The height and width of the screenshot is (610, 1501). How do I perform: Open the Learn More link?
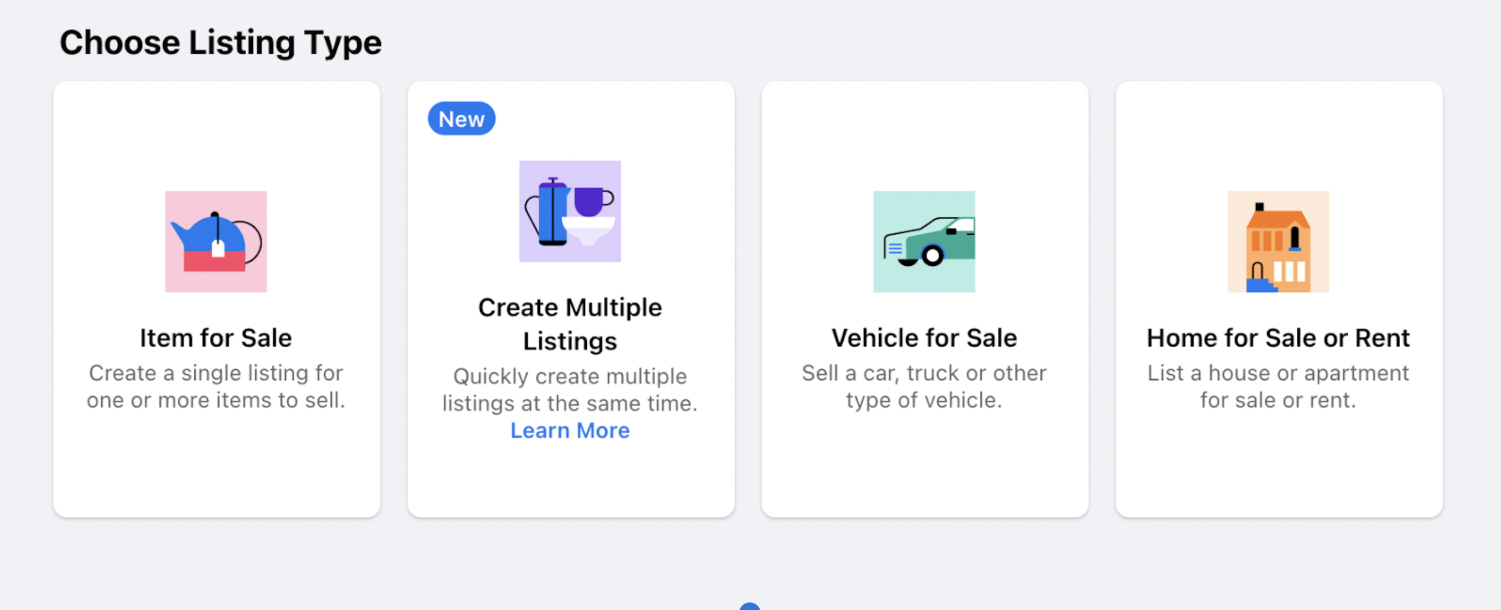pos(570,430)
